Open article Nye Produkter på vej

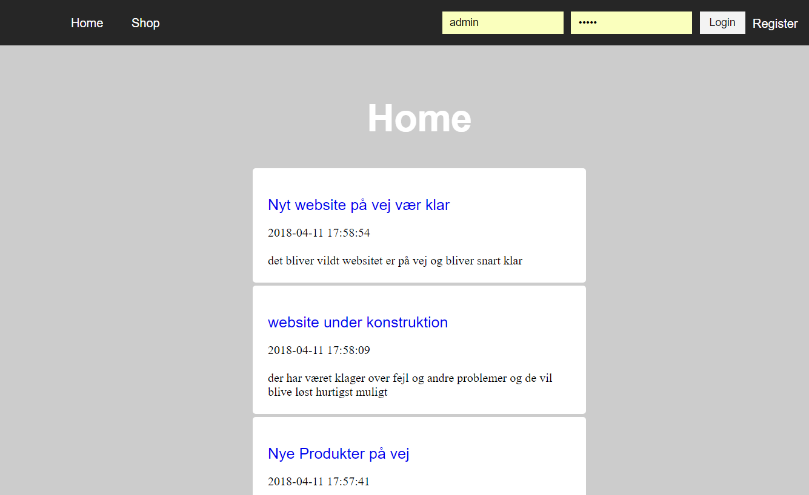coord(338,454)
